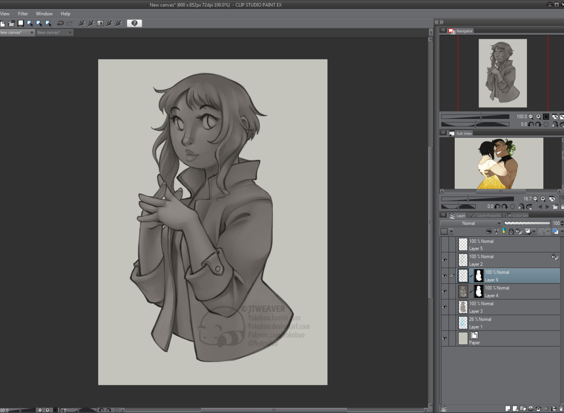Screen dimensions: 564x413
Task: Open image folder in Sub View panel
Action: pyautogui.click(x=555, y=207)
